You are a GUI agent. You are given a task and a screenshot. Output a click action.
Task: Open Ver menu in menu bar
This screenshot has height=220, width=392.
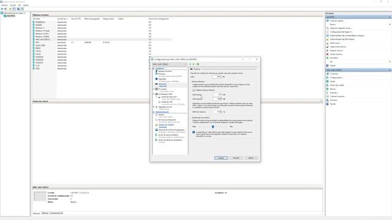pyautogui.click(x=20, y=5)
